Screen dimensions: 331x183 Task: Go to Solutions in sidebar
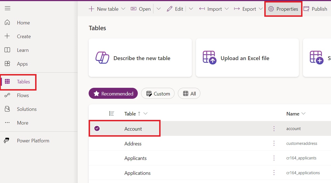(x=26, y=109)
